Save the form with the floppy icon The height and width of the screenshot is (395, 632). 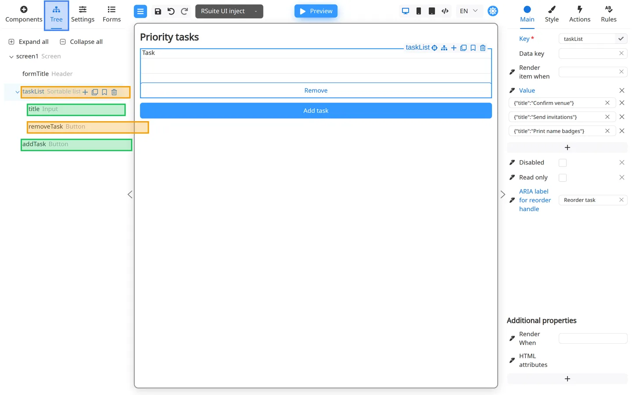(x=158, y=11)
